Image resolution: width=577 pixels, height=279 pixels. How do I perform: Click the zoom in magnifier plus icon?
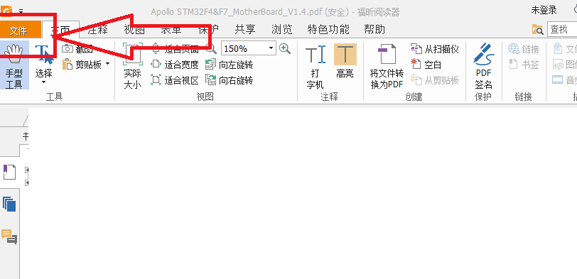285,48
